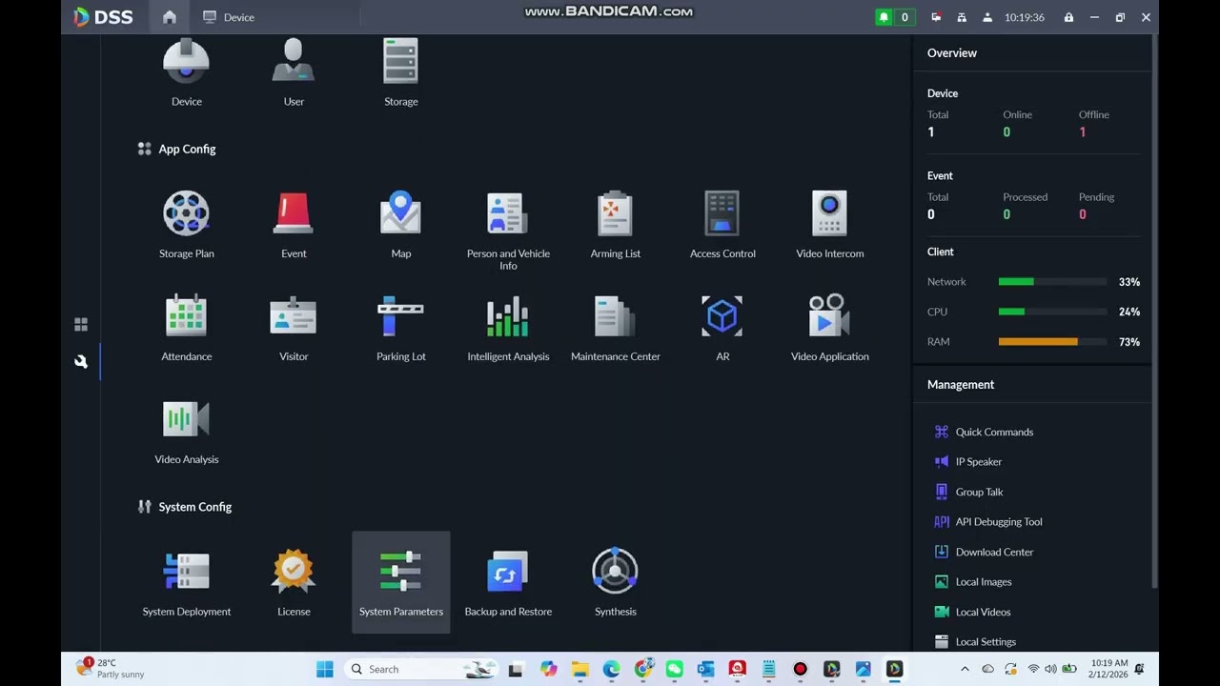This screenshot has width=1220, height=686.
Task: Click the Processed event count
Action: pos(1006,214)
